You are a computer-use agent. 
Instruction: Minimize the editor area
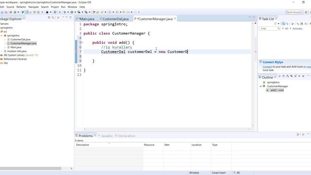point(250,17)
